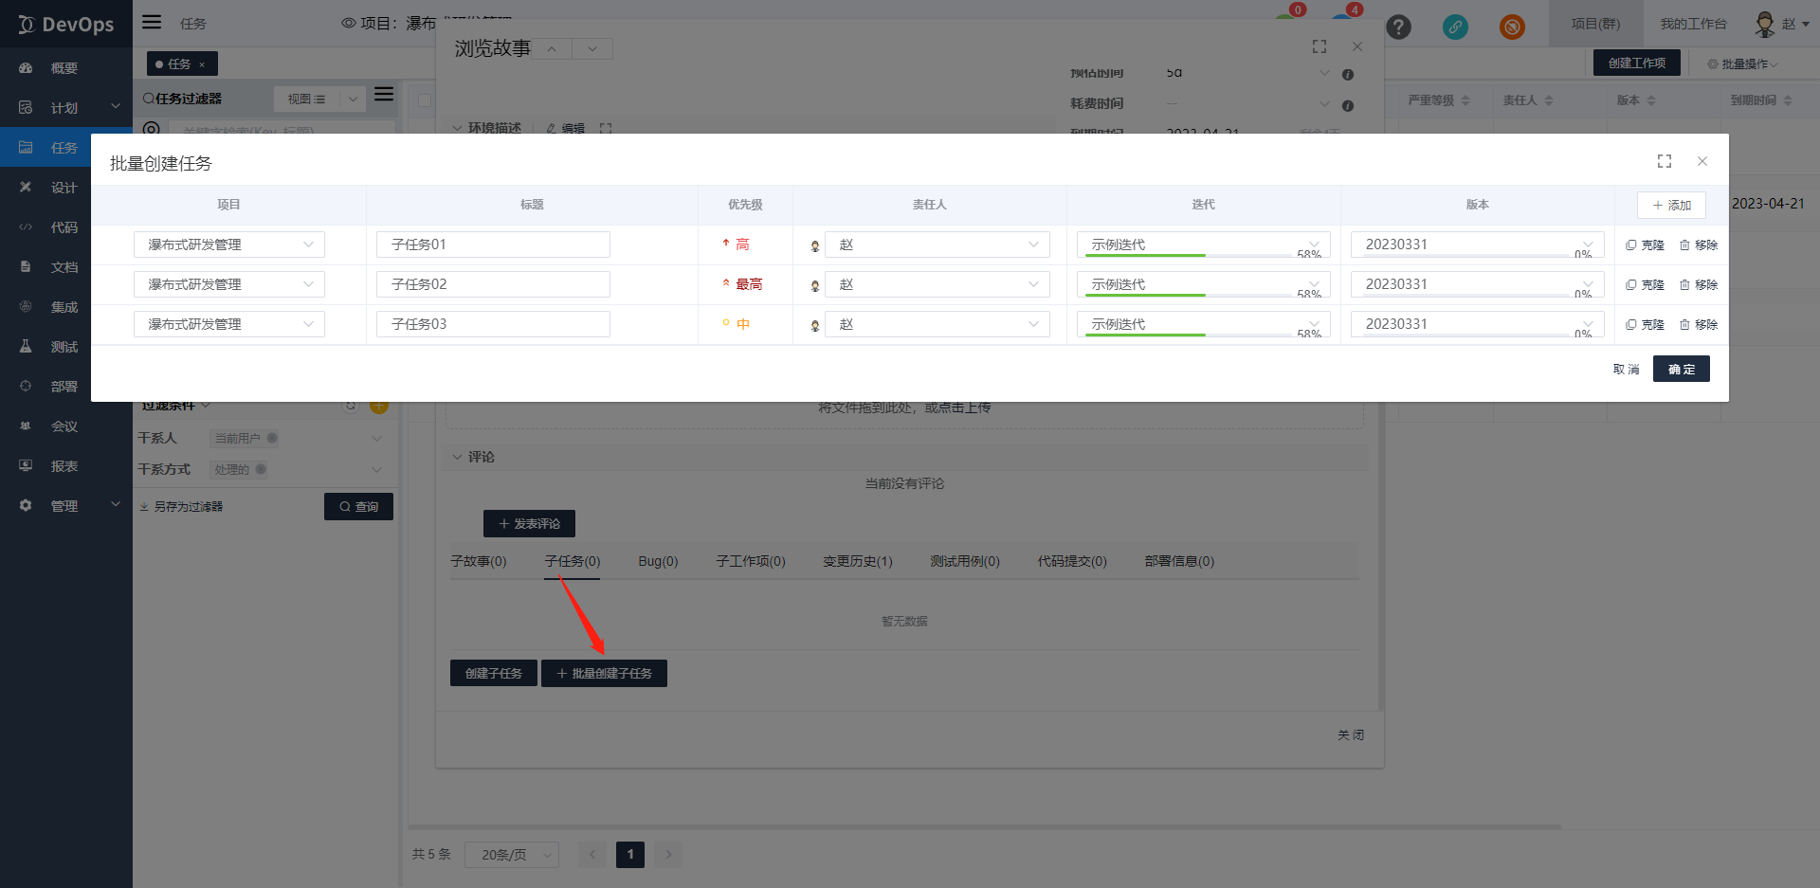Click the teal link icon in header

(1455, 27)
